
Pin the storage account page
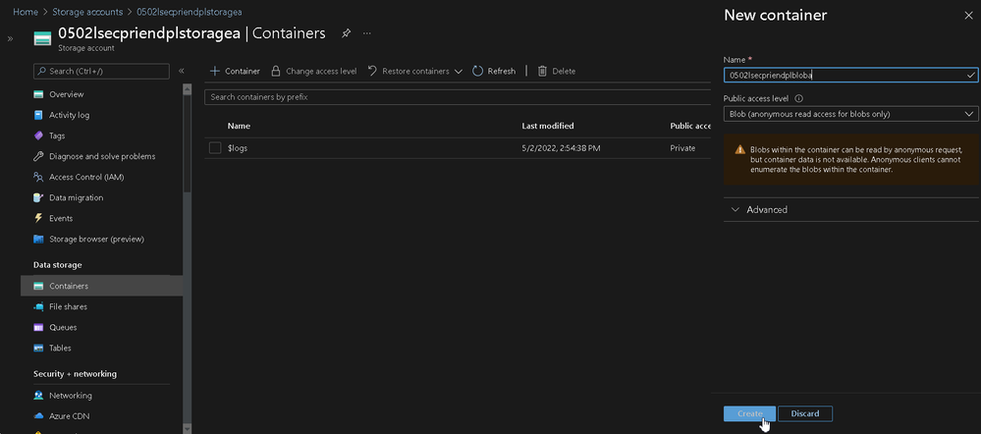(346, 33)
